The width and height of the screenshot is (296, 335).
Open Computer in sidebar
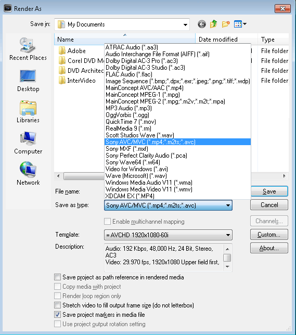pyautogui.click(x=28, y=143)
